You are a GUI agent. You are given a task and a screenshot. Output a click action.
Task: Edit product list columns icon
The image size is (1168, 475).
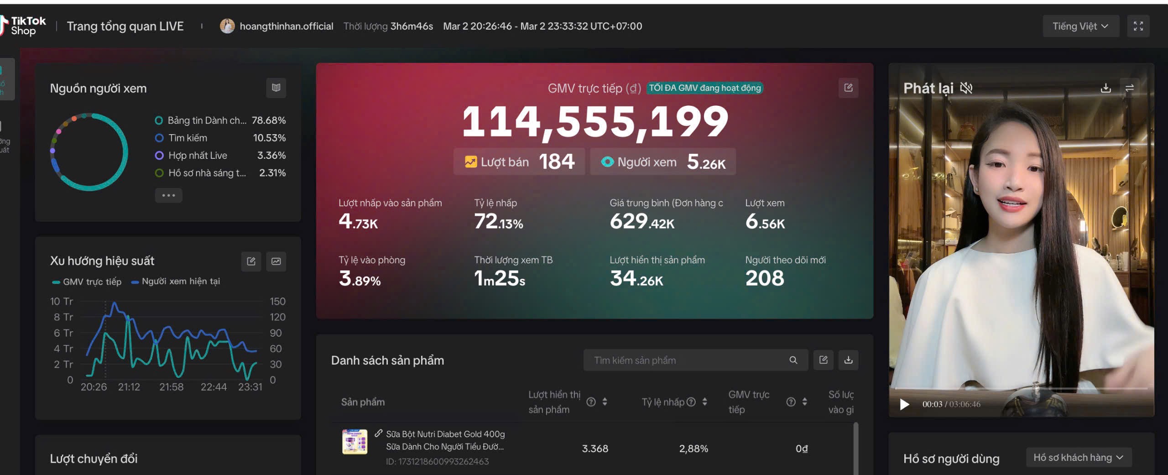click(824, 360)
